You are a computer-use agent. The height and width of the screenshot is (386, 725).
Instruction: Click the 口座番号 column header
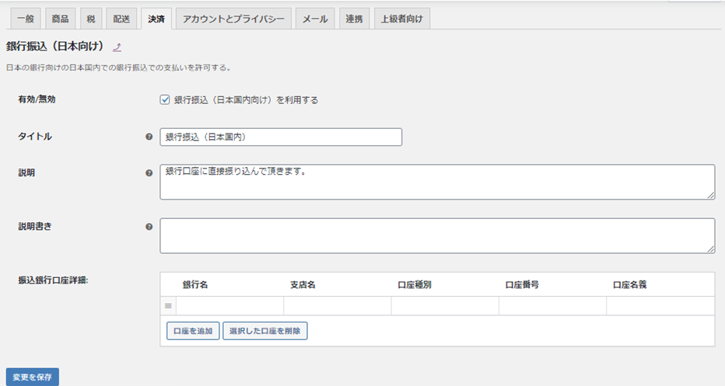tap(523, 285)
